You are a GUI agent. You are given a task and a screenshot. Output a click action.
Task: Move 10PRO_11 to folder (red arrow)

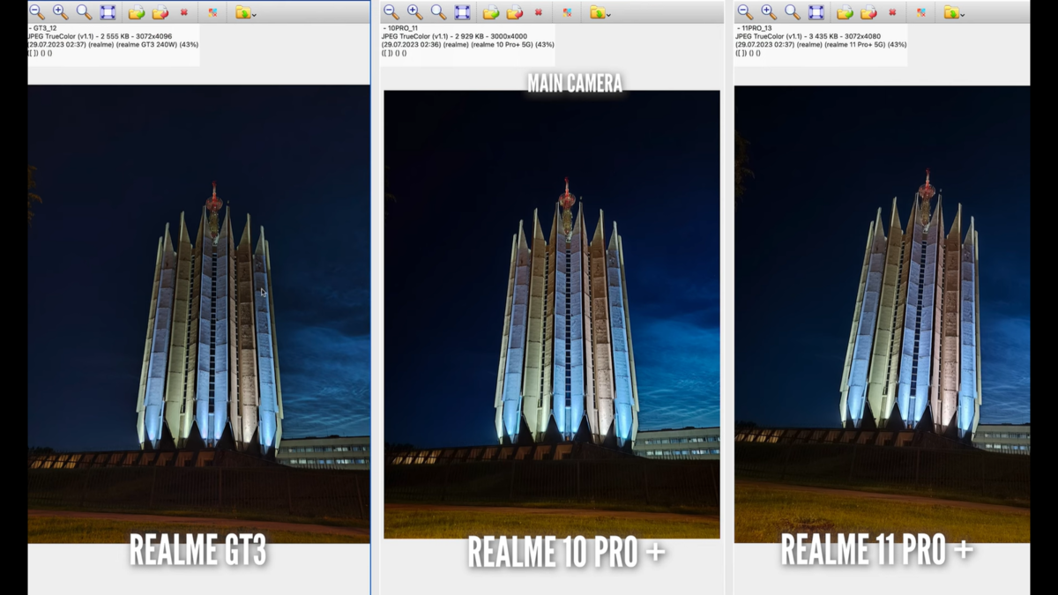point(515,12)
